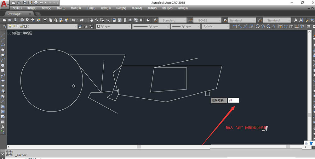Toggle layer 0 on/off lightbulb
This screenshot has width=315, height=159.
(x=10, y=26)
